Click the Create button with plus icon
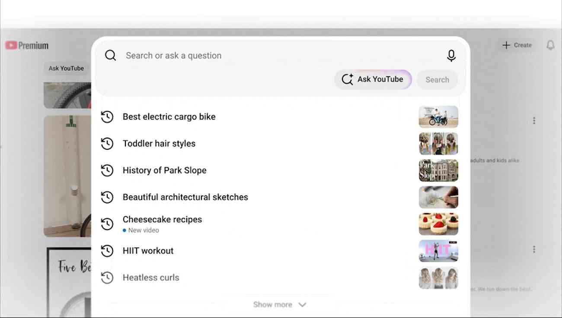Viewport: 562px width, 318px height. (517, 45)
